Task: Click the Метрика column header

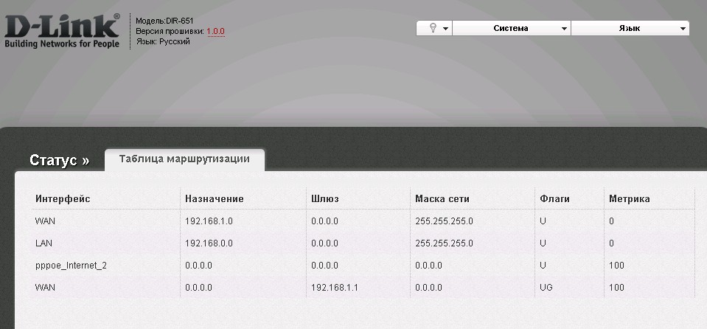Action: pos(629,198)
